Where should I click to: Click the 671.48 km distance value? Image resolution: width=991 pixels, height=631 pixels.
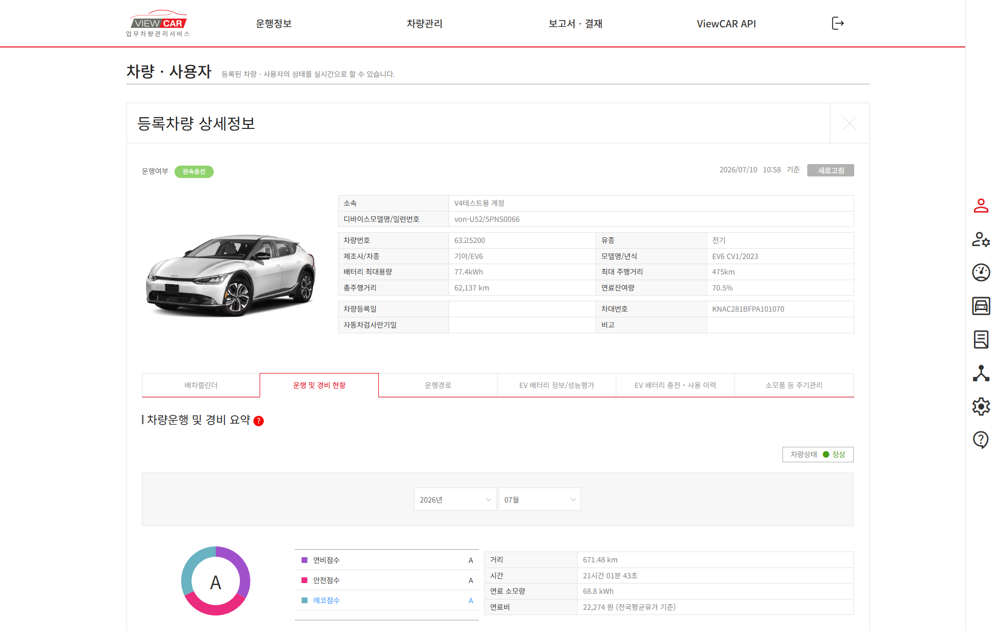point(600,560)
